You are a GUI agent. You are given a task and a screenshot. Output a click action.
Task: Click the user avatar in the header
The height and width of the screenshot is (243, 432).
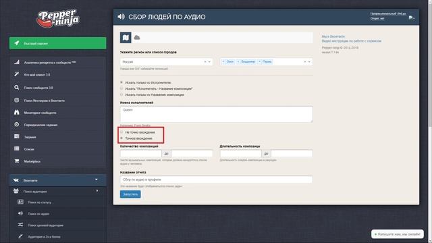410,18
